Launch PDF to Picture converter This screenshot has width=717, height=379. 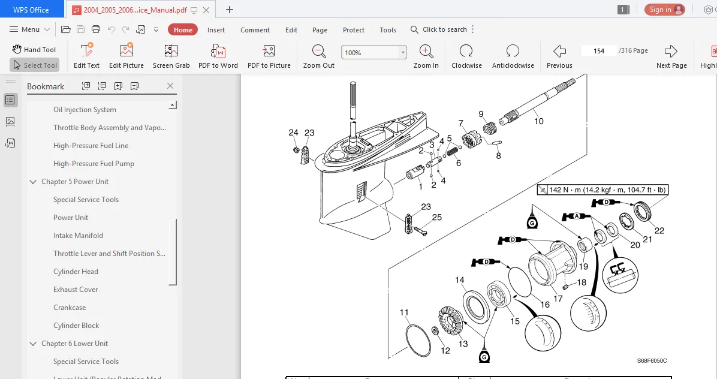[269, 56]
